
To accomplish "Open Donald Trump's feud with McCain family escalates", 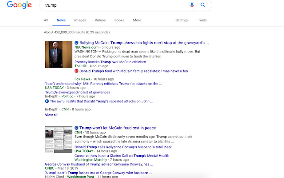I will tap(134, 71).
